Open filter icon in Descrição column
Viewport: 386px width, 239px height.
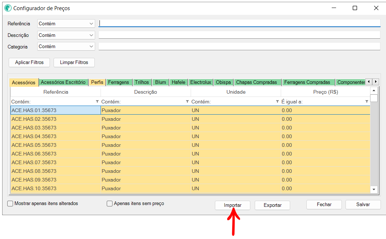(187, 101)
